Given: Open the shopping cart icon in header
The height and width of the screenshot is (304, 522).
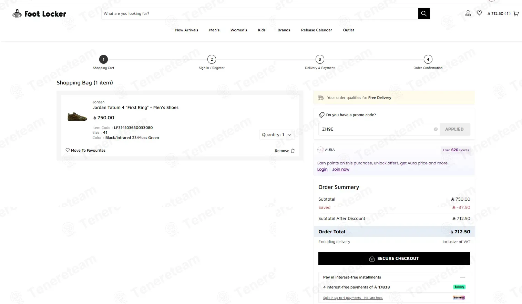Looking at the screenshot, I should point(516,14).
